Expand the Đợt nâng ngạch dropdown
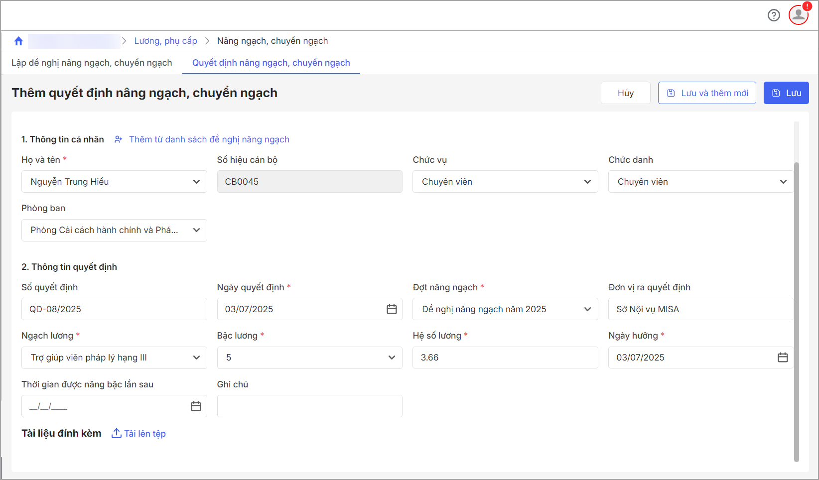 point(587,309)
